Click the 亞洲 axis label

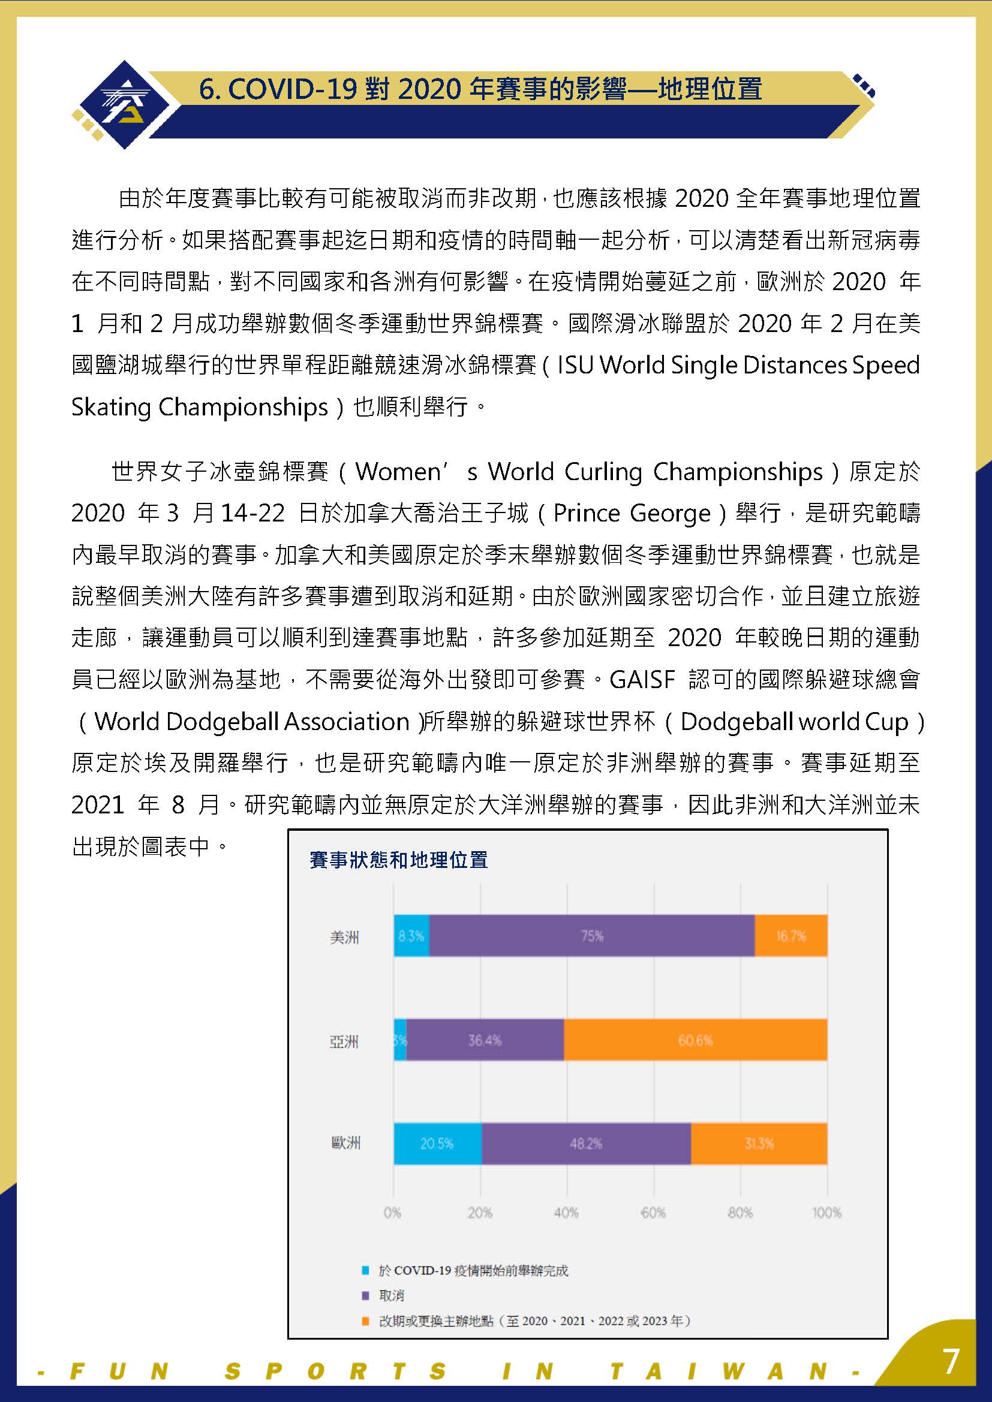pyautogui.click(x=344, y=1041)
